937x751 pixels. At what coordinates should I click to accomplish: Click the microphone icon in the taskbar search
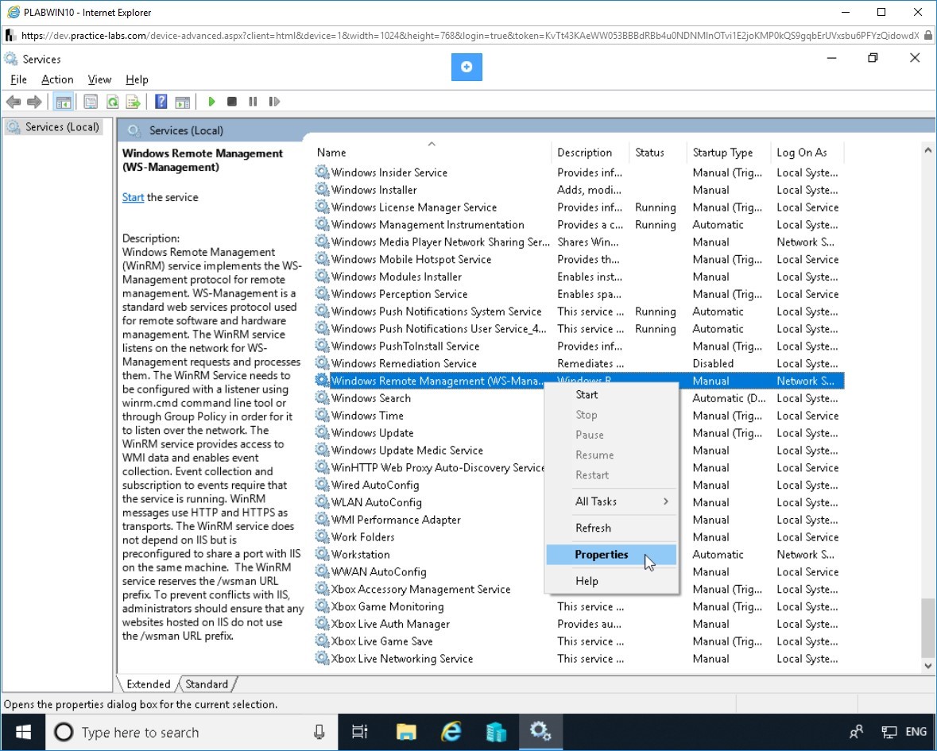click(319, 732)
